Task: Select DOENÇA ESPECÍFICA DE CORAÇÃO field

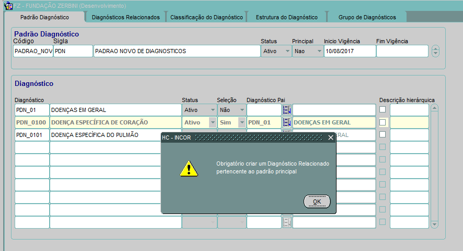Action: tap(115, 122)
